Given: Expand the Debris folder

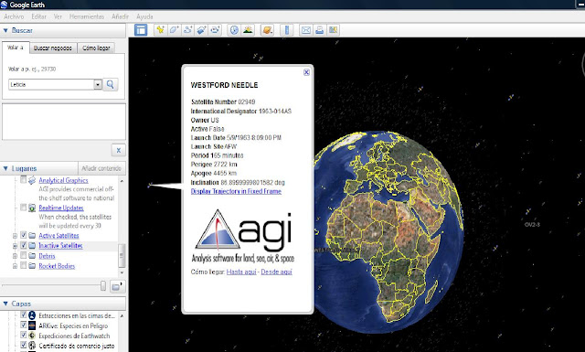Looking at the screenshot, I should pos(15,256).
